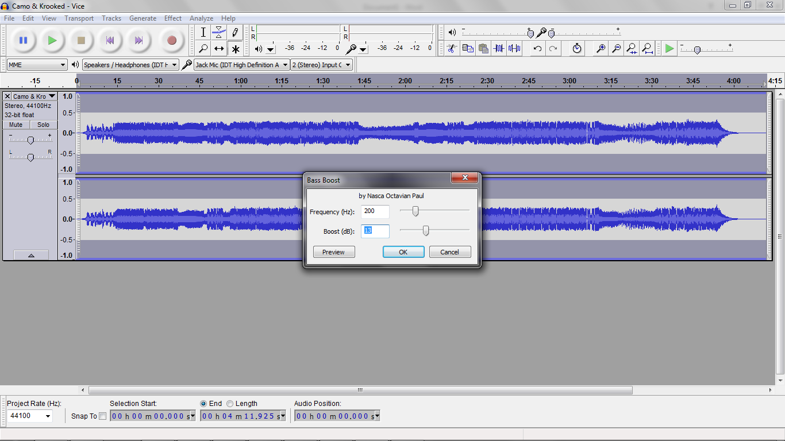Open the Selection Start time format arrow

tap(193, 416)
